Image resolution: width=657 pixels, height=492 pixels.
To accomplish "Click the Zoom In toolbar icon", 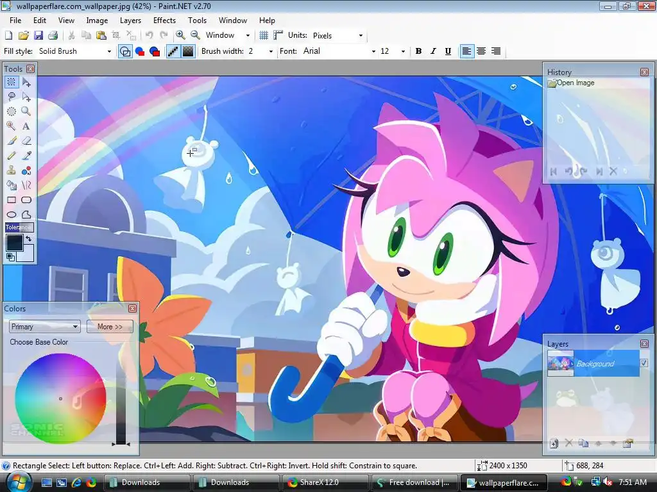I will pyautogui.click(x=180, y=35).
